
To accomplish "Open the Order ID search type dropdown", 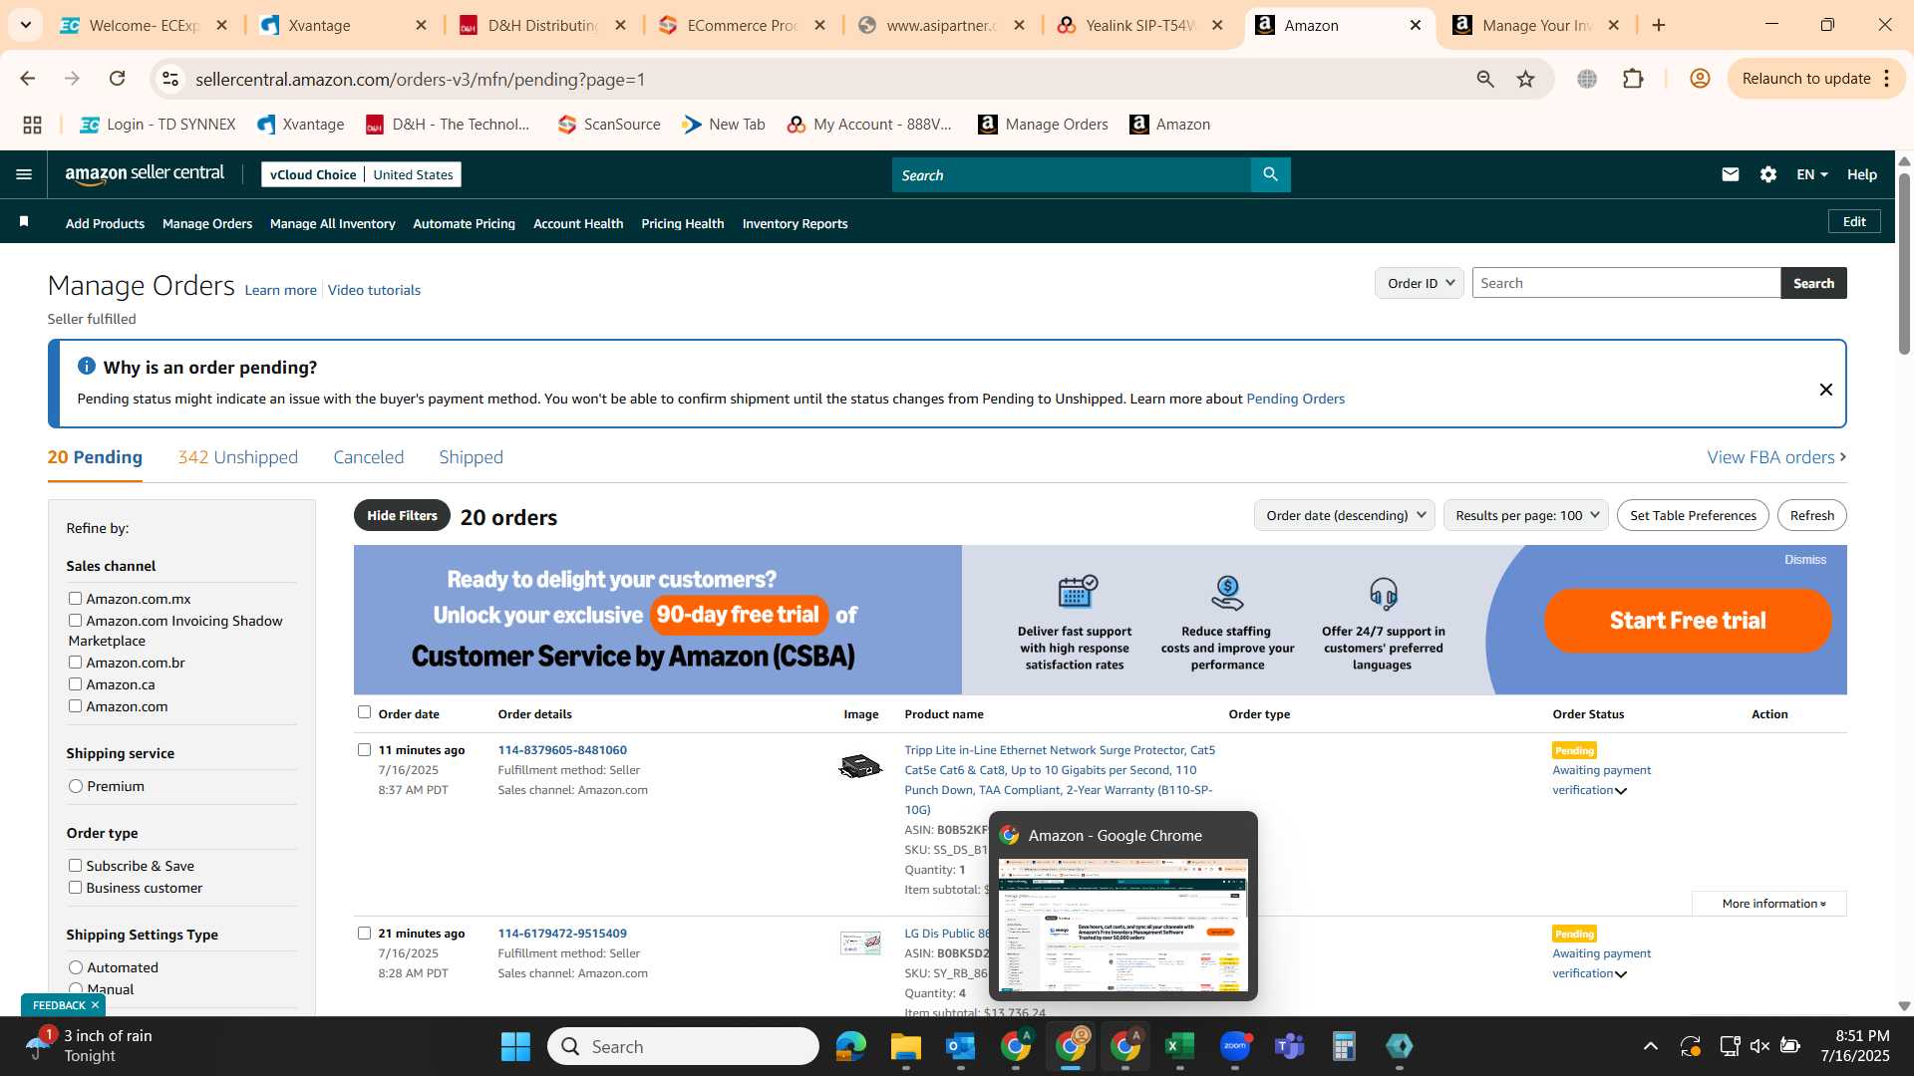I will pyautogui.click(x=1420, y=283).
